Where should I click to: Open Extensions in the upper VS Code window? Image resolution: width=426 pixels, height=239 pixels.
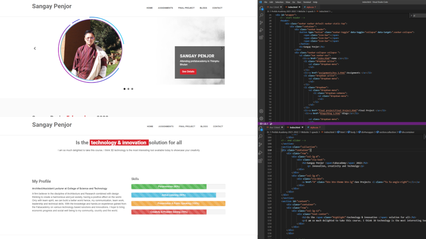coord(261,37)
